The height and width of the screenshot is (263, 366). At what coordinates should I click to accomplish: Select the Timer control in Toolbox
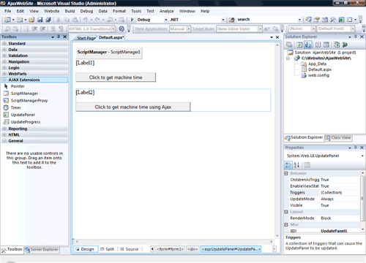[15, 107]
